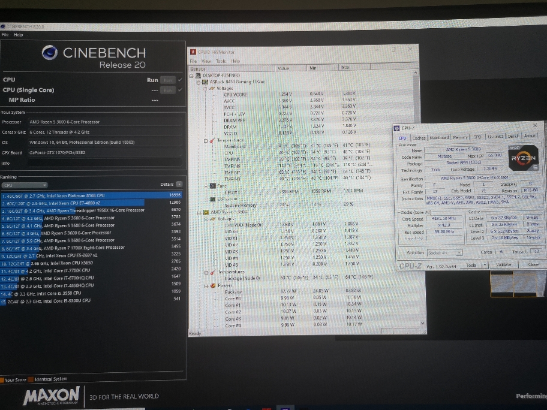Click the DESKTOP-F25FN6Q computer icon in HWMonitor

[198, 76]
